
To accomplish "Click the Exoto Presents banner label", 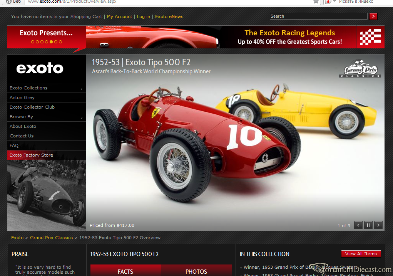I will point(46,33).
